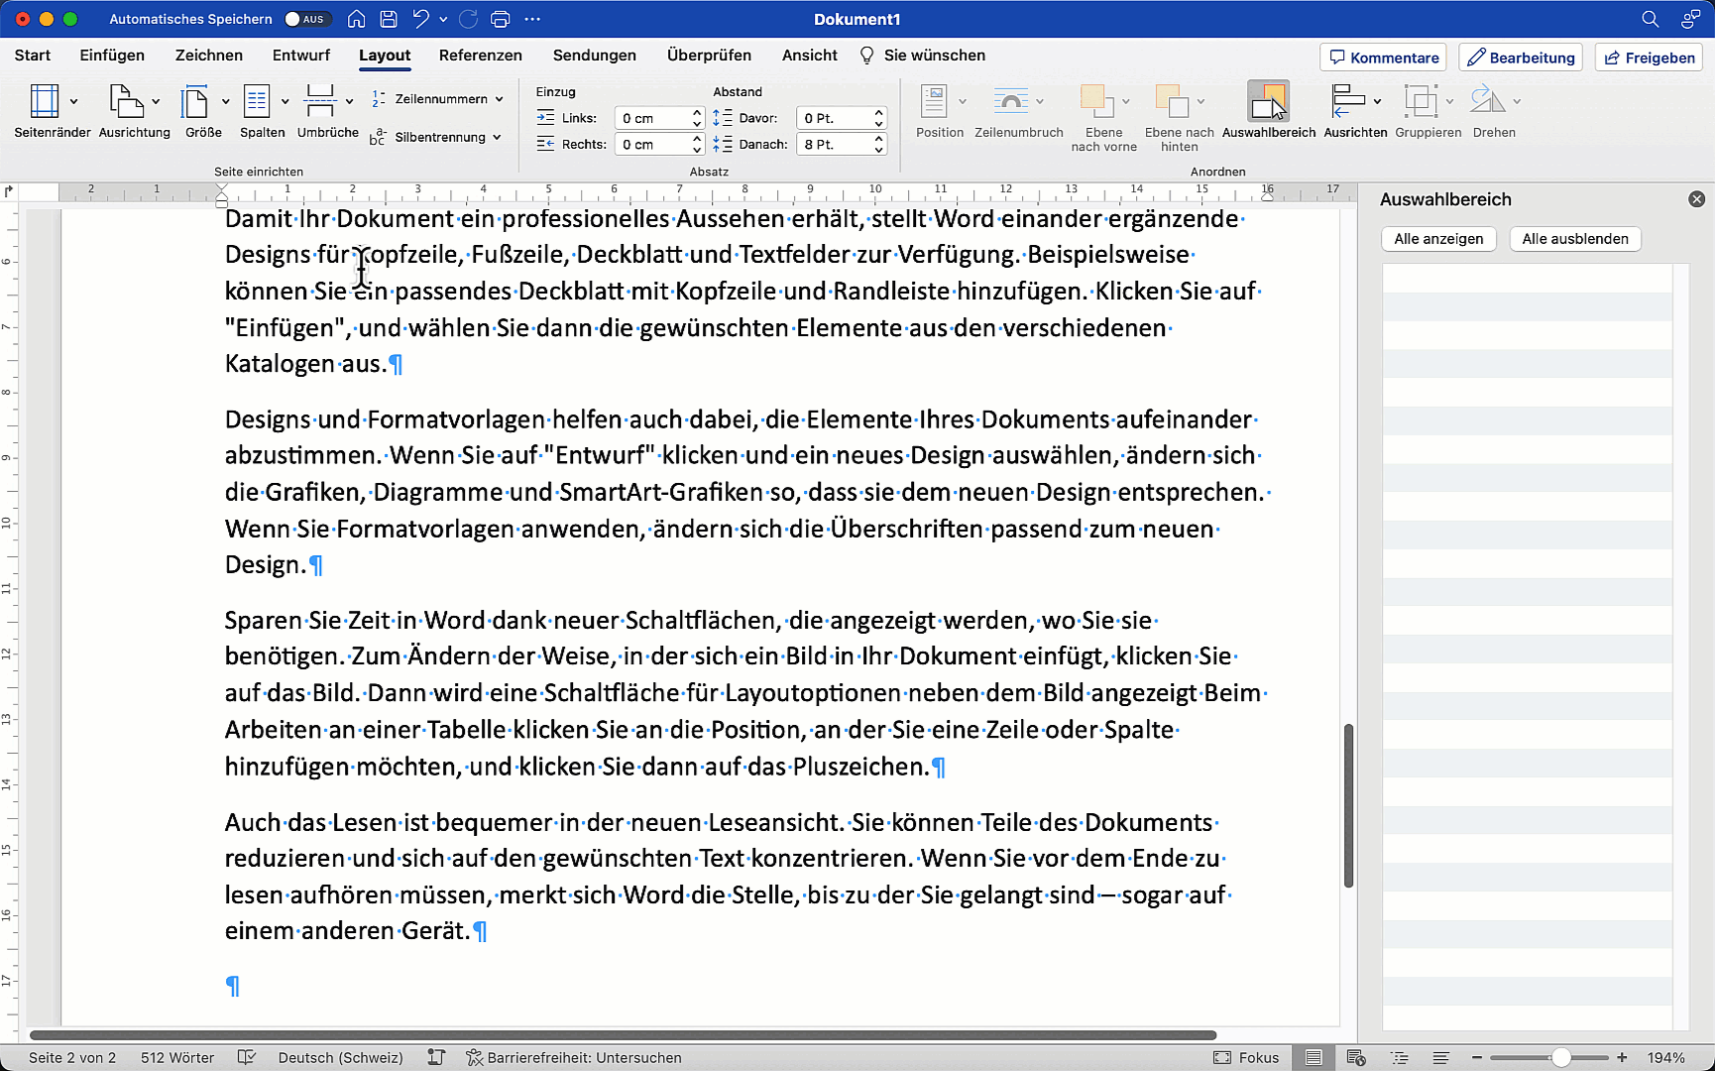Open the Referenzen ribbon tab
This screenshot has width=1715, height=1071.
(480, 56)
